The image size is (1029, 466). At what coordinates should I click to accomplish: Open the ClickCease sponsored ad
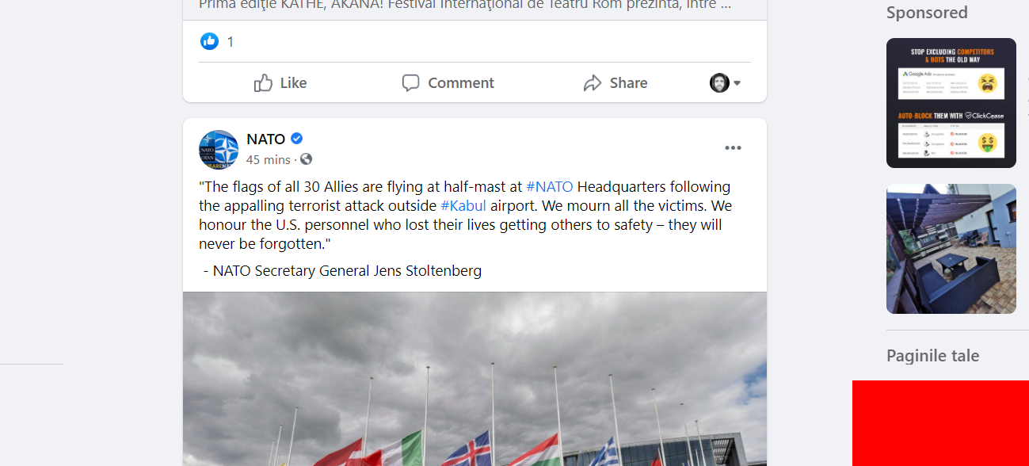pos(951,103)
